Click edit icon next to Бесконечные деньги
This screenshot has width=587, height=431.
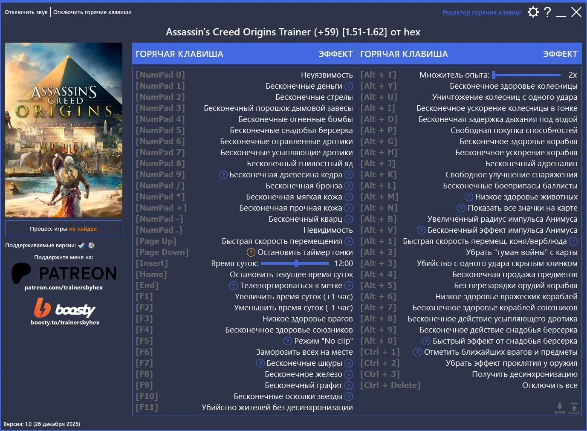pos(349,86)
